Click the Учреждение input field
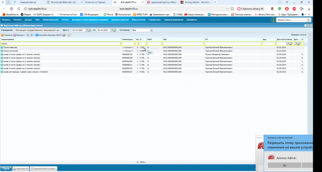 pos(37,30)
